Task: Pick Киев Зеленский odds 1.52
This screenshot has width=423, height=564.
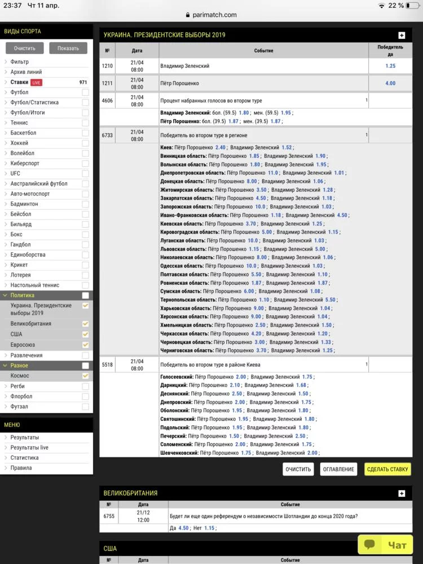Action: 287,147
